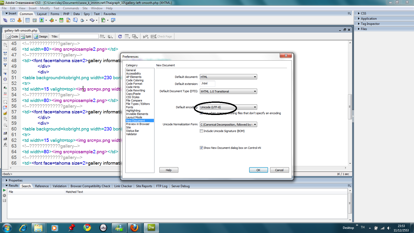
Task: Click the document Title input field
Action: click(79, 37)
